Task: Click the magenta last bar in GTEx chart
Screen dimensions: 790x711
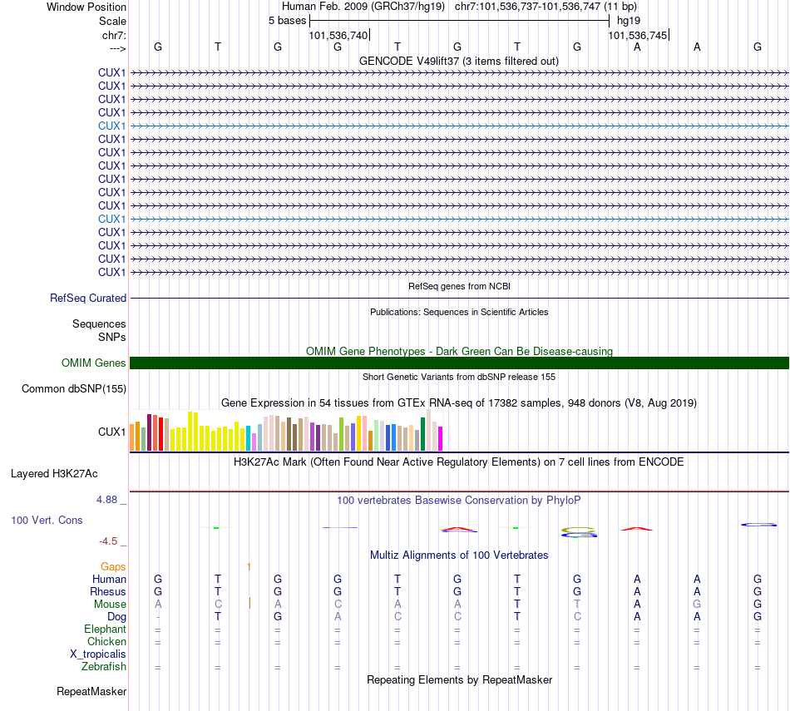Action: point(441,438)
